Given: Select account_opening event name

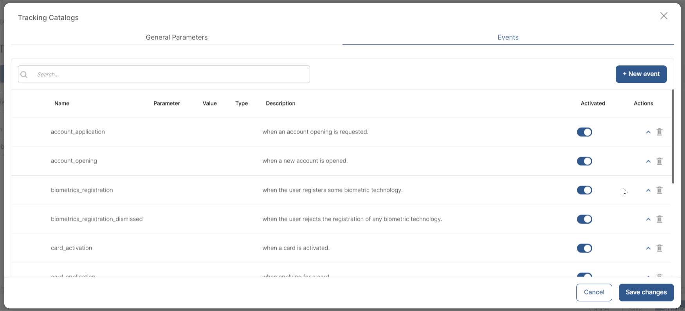Looking at the screenshot, I should [x=74, y=161].
